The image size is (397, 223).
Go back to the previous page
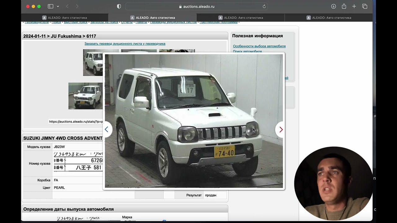67,6
